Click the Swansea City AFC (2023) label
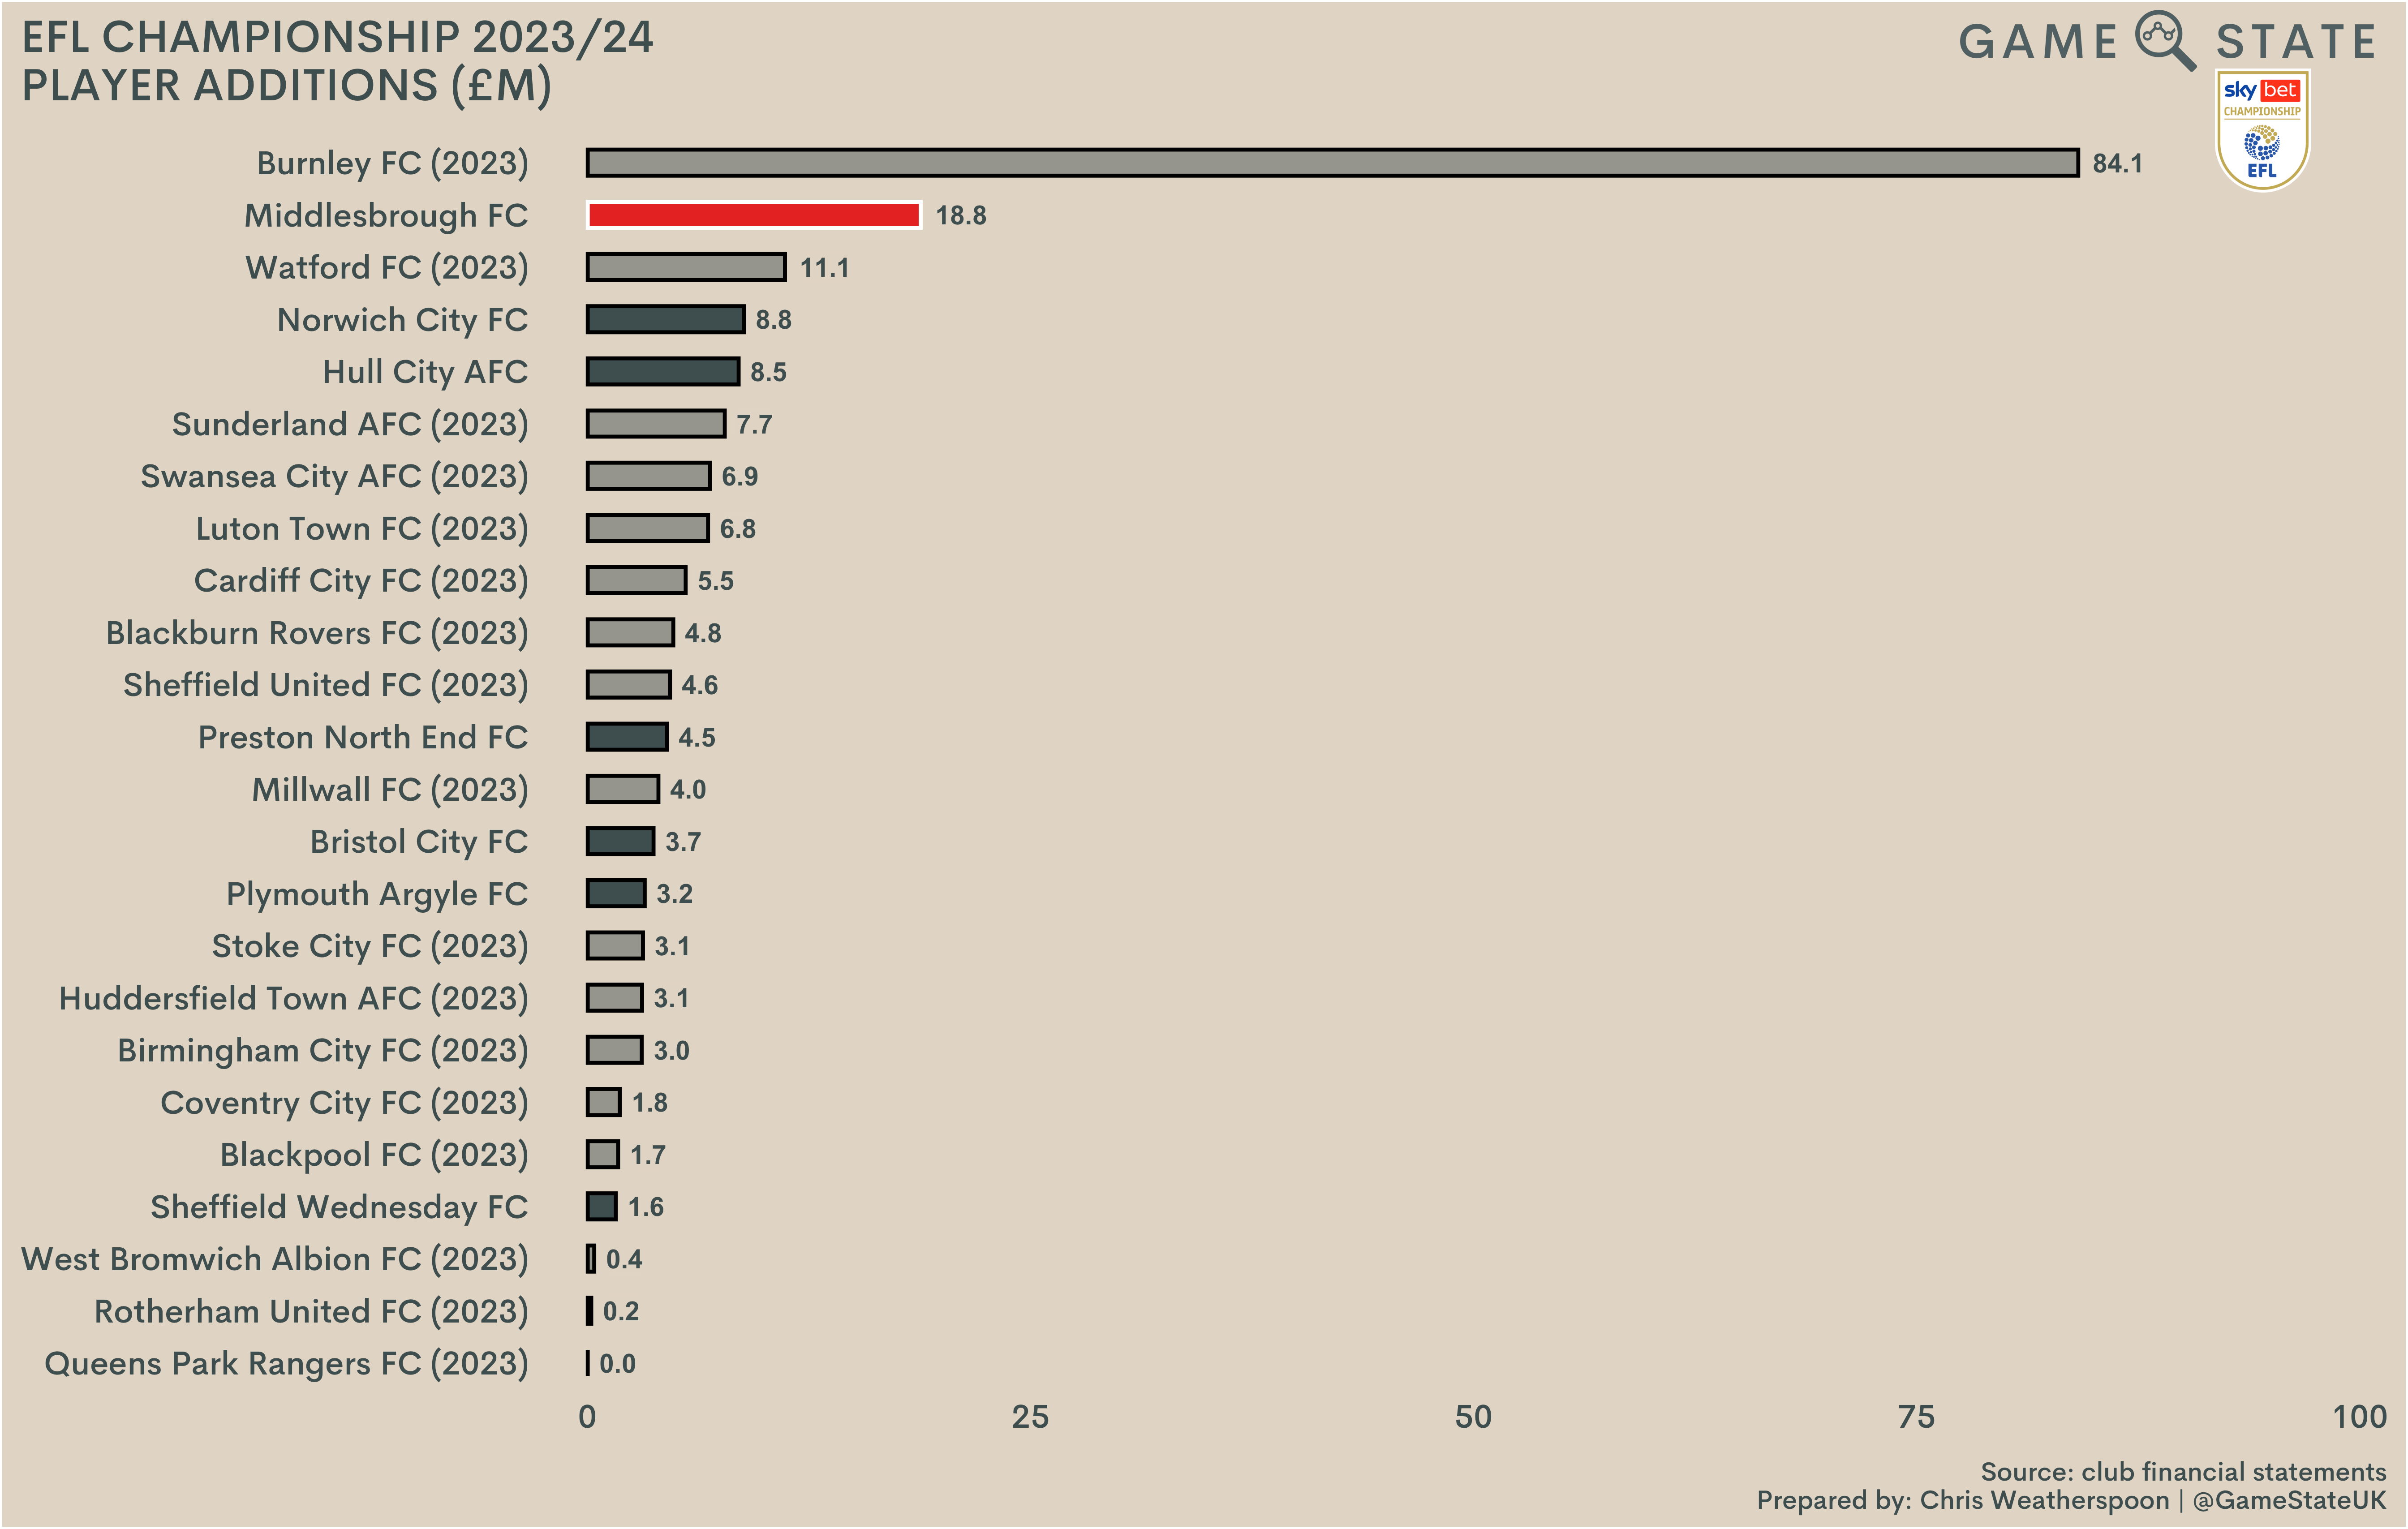The image size is (2408, 1529). pyautogui.click(x=334, y=476)
